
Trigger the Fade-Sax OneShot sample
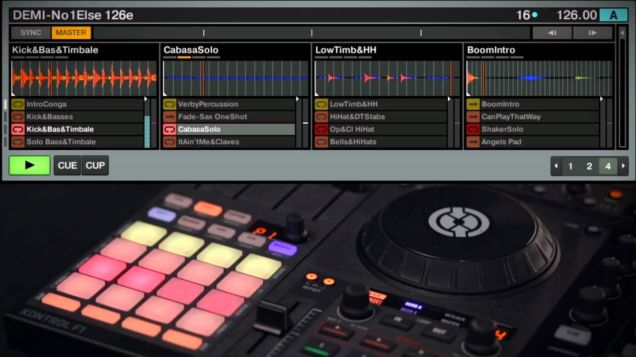[229, 117]
